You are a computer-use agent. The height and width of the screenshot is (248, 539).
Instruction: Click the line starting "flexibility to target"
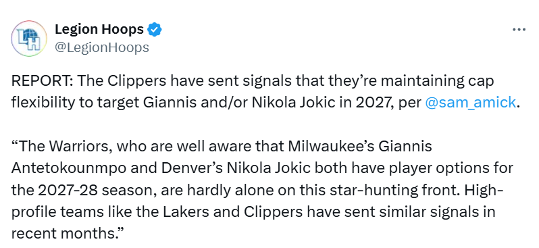tap(265, 103)
